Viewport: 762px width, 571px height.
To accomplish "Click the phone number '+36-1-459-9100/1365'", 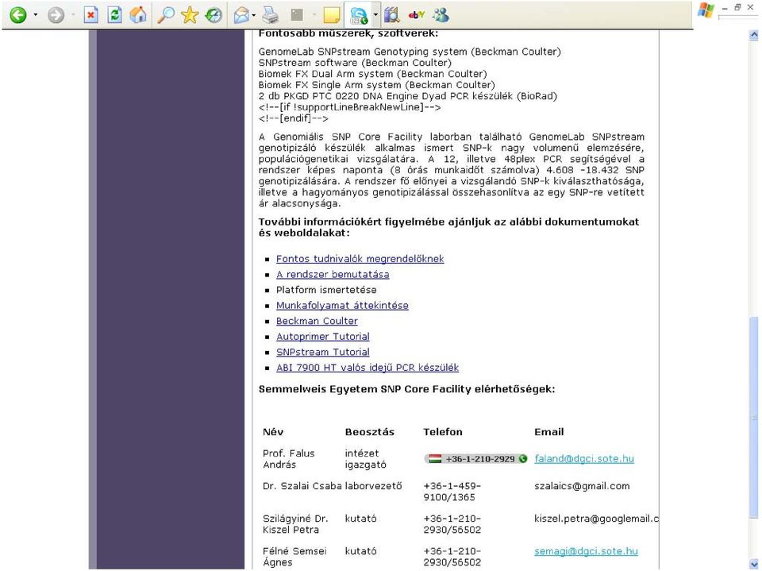I will click(452, 492).
